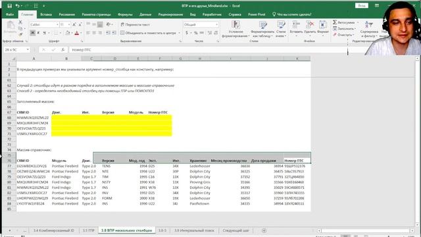
Task: Switch to the Данные ribbon tab
Action: (145, 14)
